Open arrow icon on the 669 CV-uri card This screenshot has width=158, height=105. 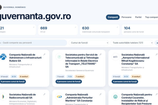(75, 27)
